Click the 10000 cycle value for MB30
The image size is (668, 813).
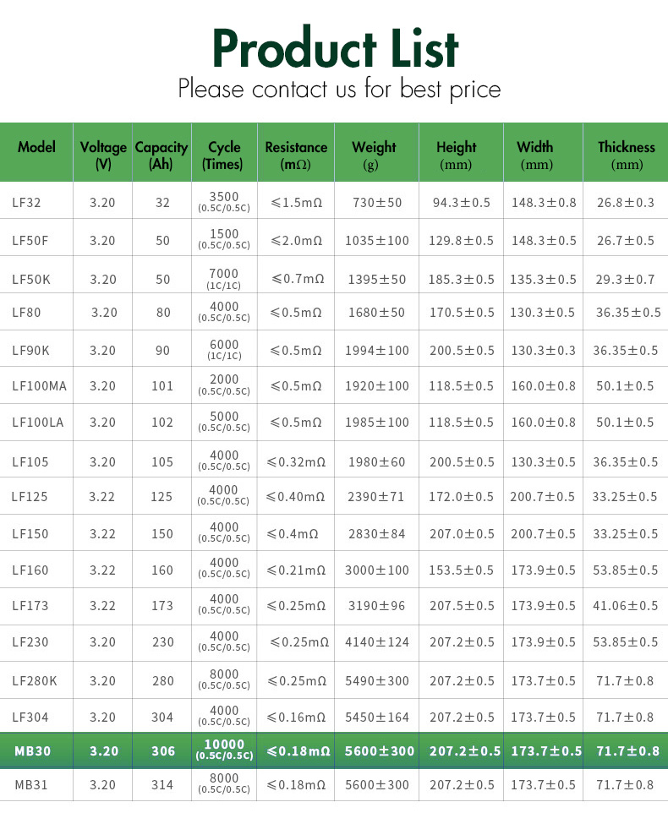[224, 745]
